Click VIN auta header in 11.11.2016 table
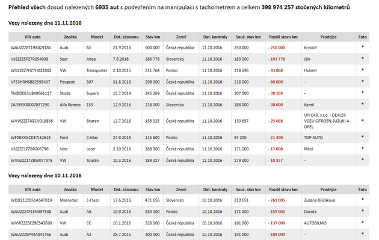 click(32, 37)
